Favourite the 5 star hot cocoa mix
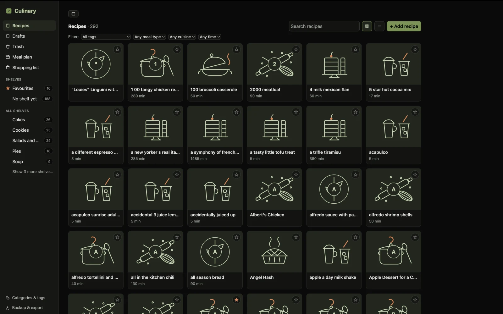 coord(415,49)
